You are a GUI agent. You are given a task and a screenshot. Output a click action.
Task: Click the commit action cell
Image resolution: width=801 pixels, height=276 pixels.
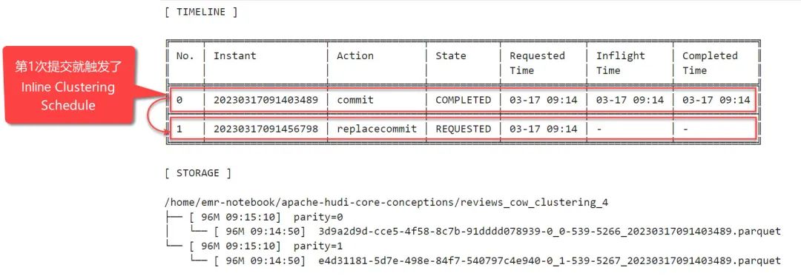pos(355,101)
